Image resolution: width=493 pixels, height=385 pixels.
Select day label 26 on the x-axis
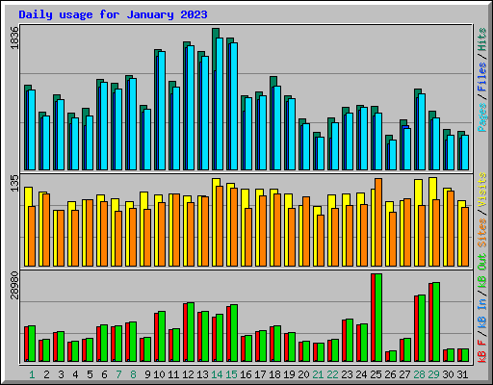point(390,374)
